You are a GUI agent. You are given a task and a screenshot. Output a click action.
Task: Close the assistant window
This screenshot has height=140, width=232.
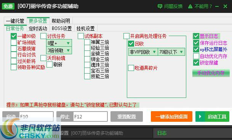[226, 6]
